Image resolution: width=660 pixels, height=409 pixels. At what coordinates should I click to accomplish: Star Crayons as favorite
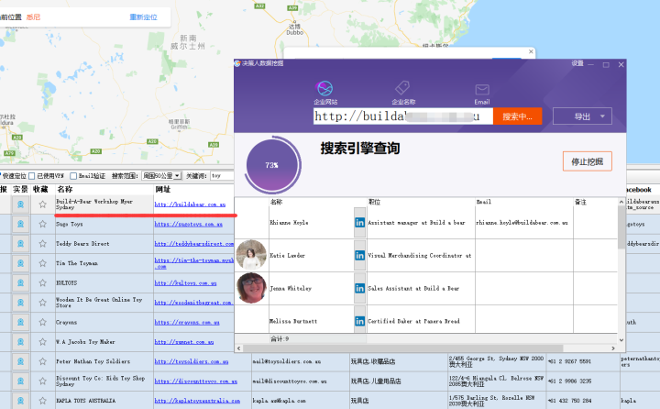(42, 322)
